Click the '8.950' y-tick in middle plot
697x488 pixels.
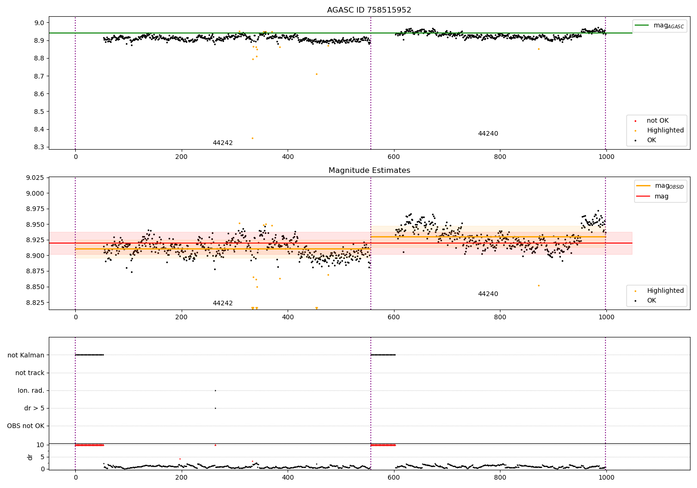(35, 224)
